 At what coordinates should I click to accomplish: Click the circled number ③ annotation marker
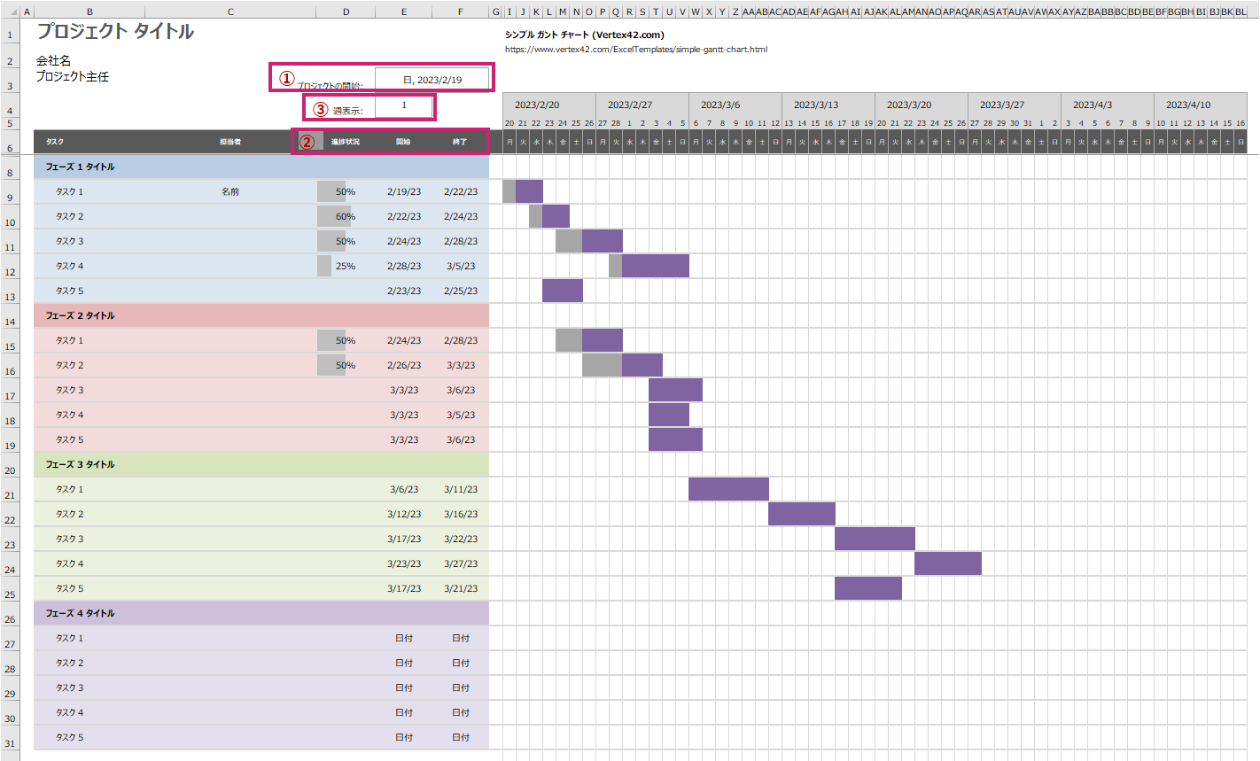(x=321, y=109)
